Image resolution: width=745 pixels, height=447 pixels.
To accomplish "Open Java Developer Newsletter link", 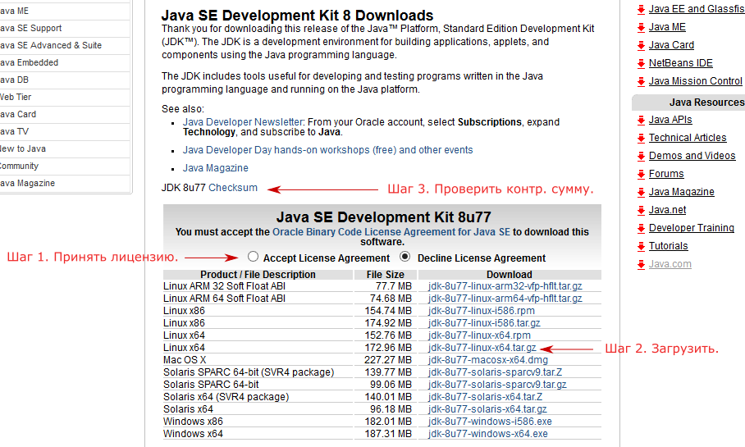I will [x=243, y=122].
